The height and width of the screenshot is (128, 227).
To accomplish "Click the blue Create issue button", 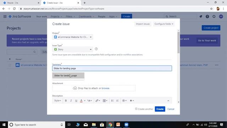I will 160,109.
